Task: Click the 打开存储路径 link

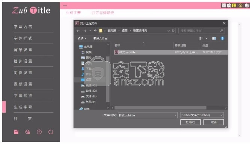Action: point(103,13)
